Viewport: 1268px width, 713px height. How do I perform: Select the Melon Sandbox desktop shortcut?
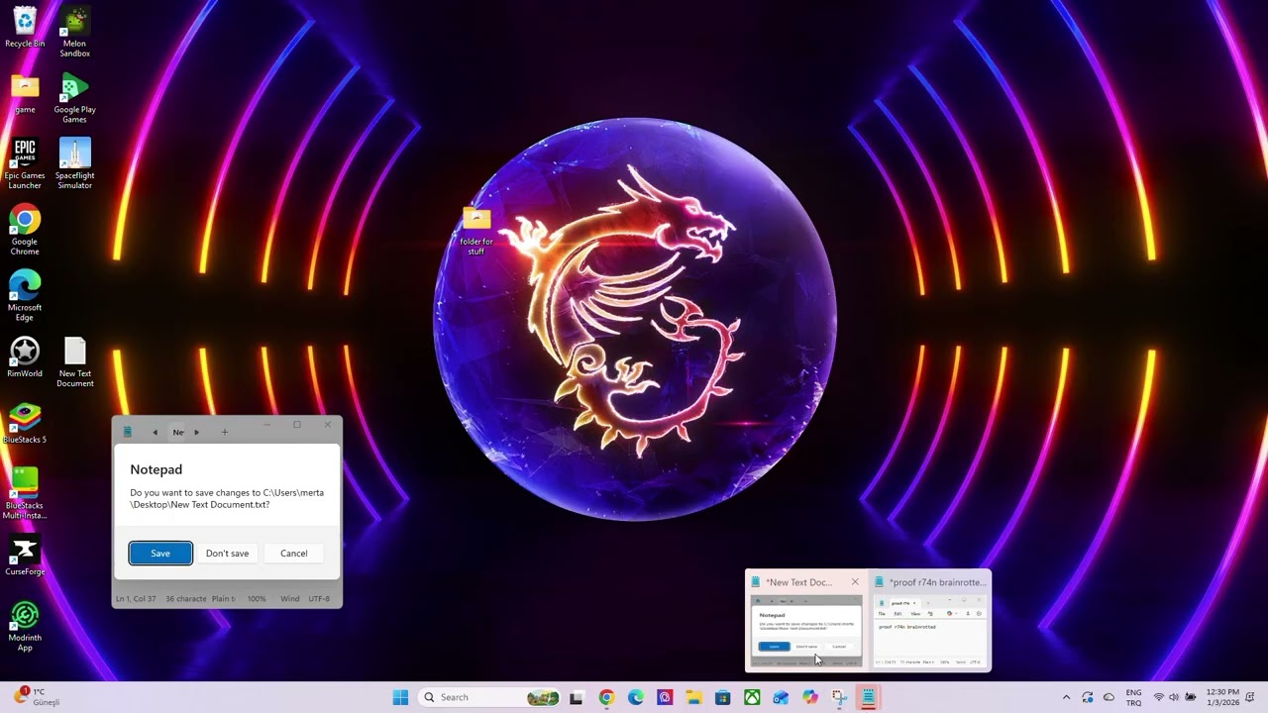(74, 32)
